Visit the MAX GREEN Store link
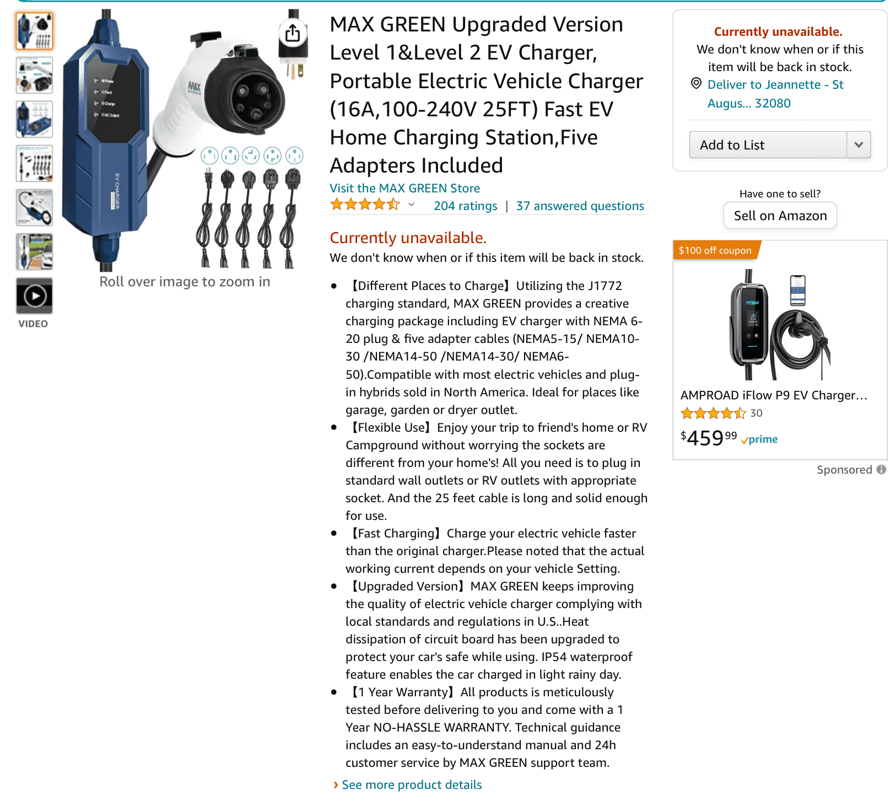The image size is (890, 806). 404,189
